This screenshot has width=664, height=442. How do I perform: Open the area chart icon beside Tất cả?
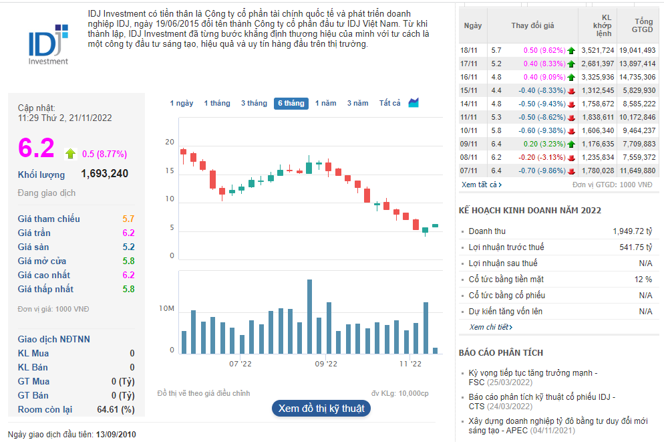[x=413, y=102]
